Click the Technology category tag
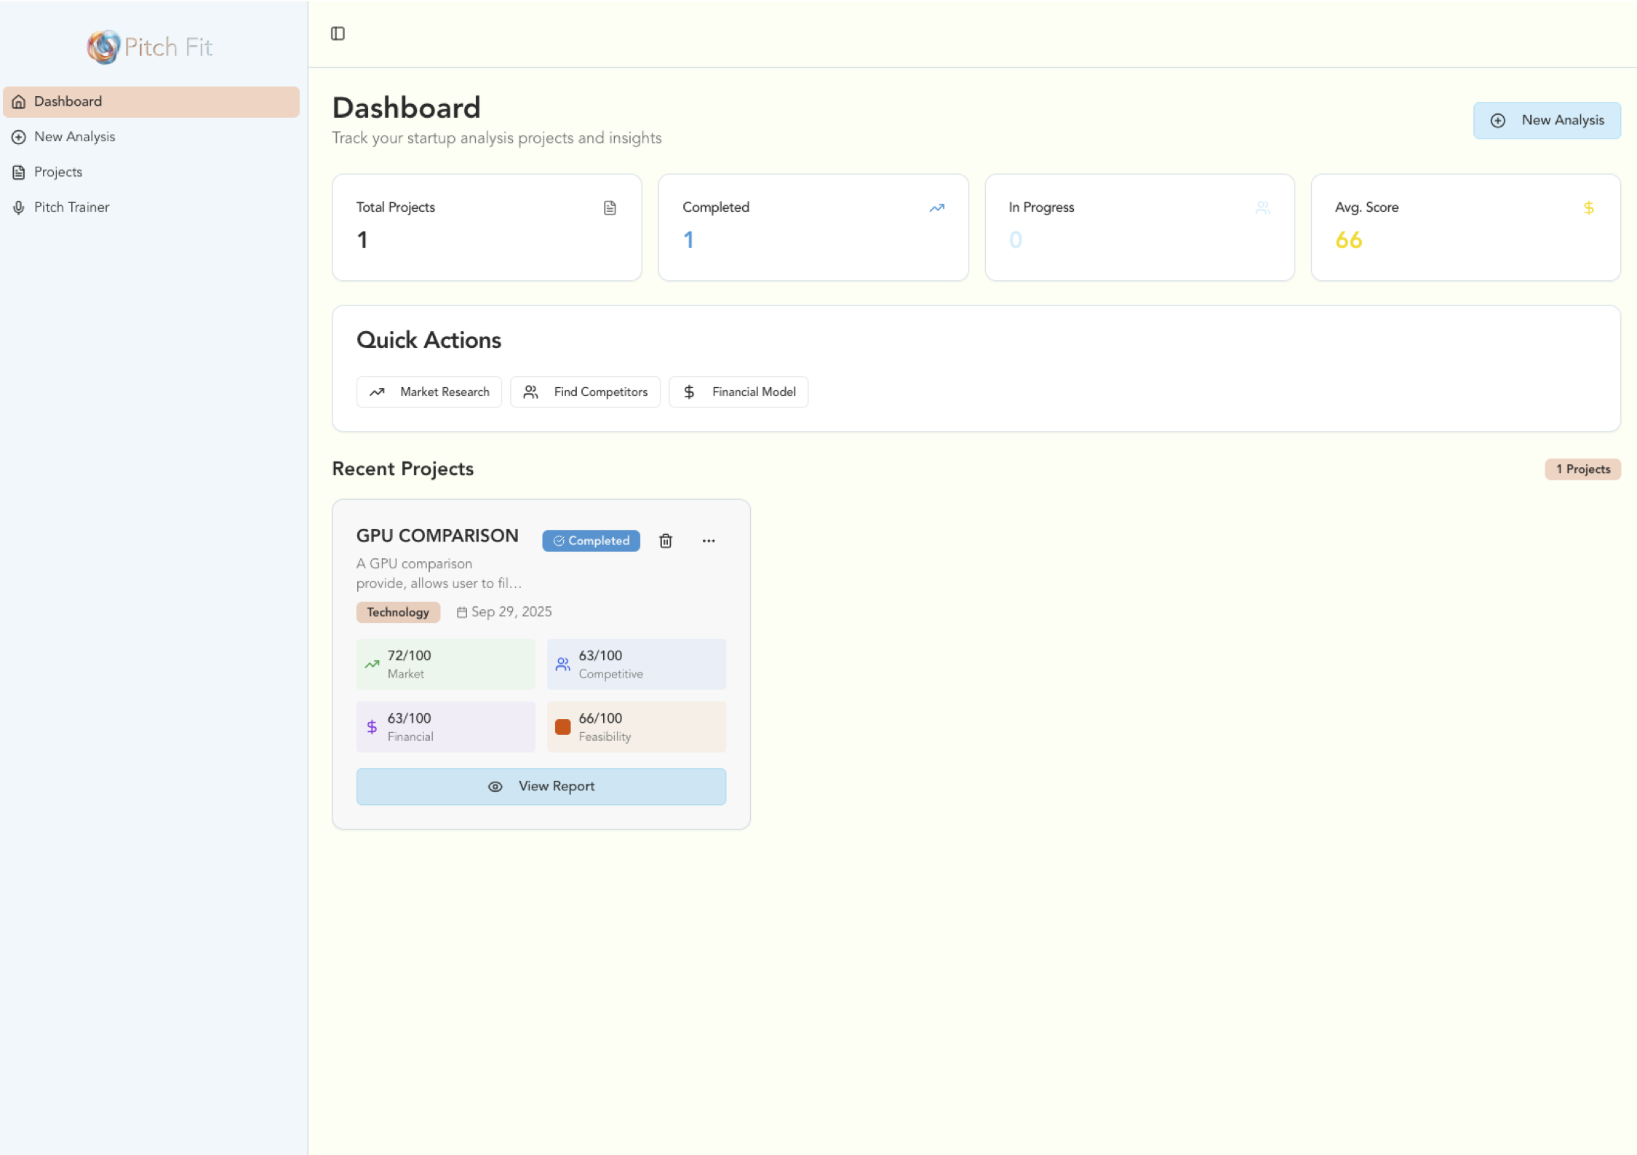This screenshot has width=1637, height=1155. click(x=398, y=612)
